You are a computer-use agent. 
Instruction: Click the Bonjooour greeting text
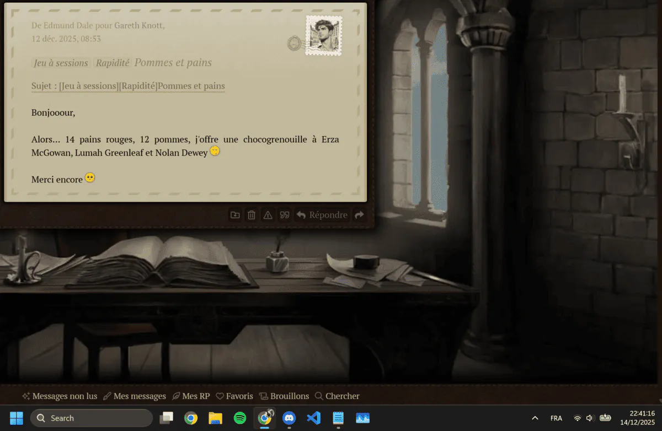[x=53, y=113]
